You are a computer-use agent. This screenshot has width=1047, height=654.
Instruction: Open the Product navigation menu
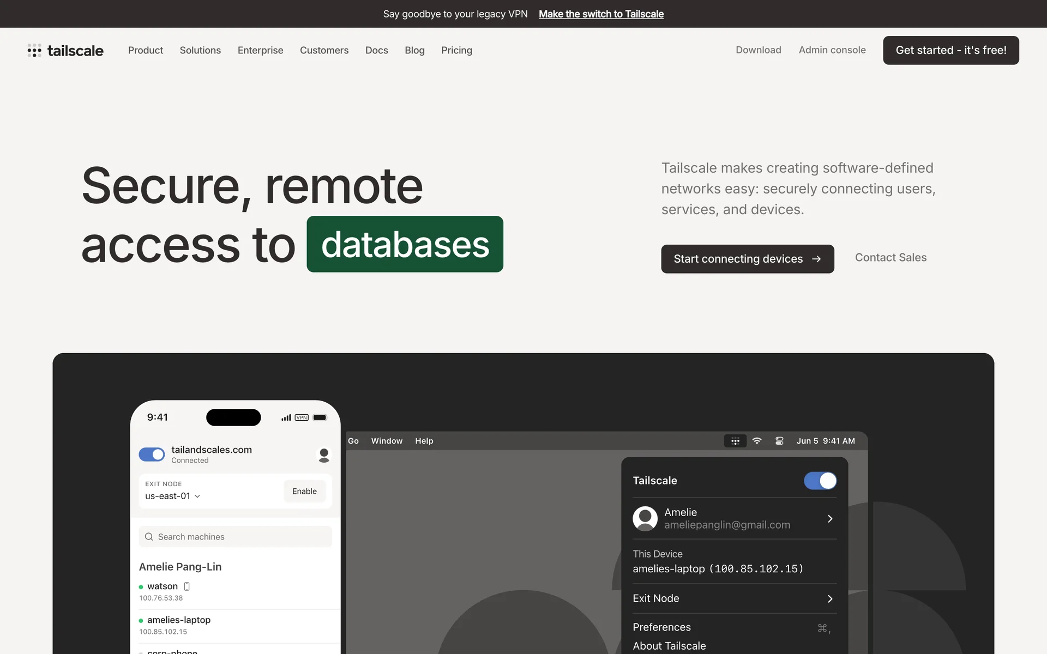click(146, 50)
